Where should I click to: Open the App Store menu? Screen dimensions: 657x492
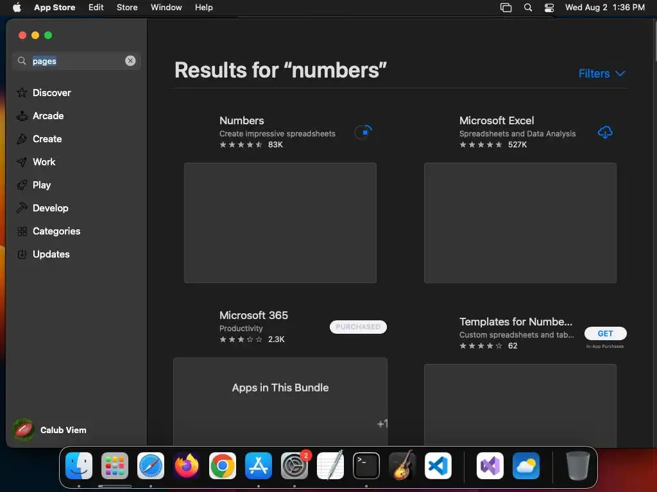55,8
